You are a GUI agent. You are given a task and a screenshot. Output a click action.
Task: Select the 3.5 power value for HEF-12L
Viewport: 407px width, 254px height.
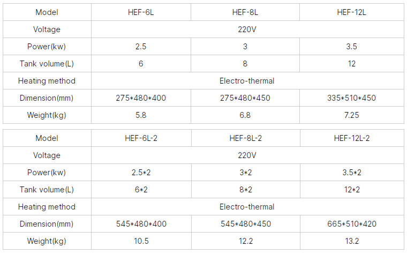(351, 47)
